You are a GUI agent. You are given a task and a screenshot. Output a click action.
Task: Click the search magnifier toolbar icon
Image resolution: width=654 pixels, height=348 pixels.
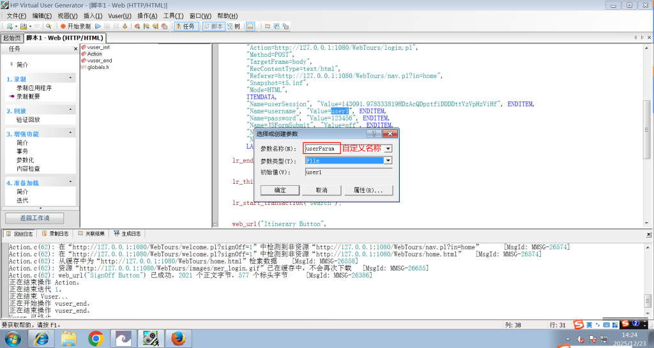pyautogui.click(x=49, y=26)
